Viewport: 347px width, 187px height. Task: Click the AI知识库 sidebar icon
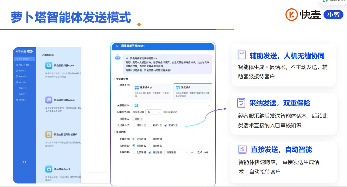17,82
